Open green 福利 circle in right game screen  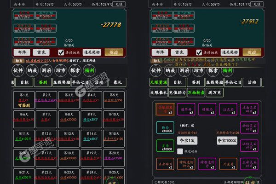tap(227, 70)
